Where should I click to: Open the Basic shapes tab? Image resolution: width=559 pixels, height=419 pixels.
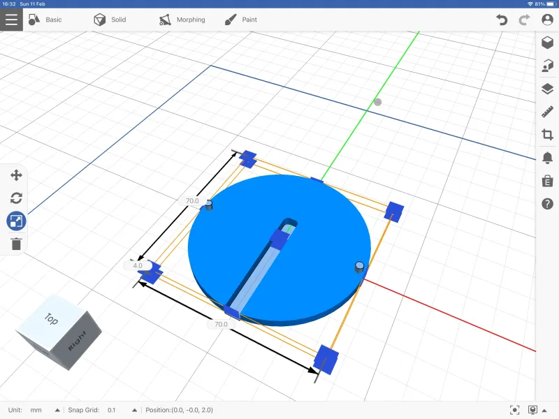click(x=45, y=20)
